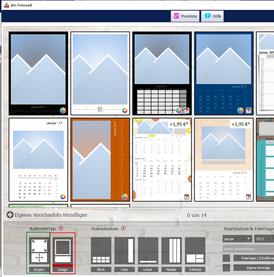
Task: Click calendar-edit icon on dark blue design
Action: 249,110
